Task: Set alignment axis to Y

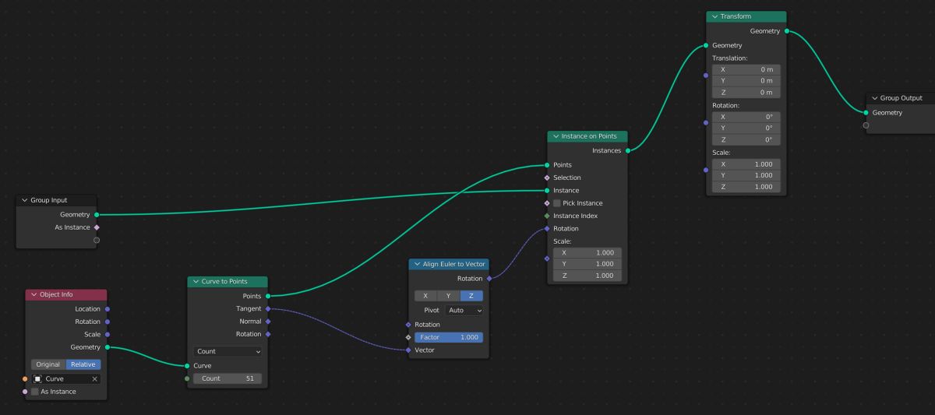Action: (448, 296)
